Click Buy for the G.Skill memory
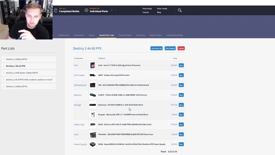Viewport: 275px width, 155px height. [x=181, y=95]
